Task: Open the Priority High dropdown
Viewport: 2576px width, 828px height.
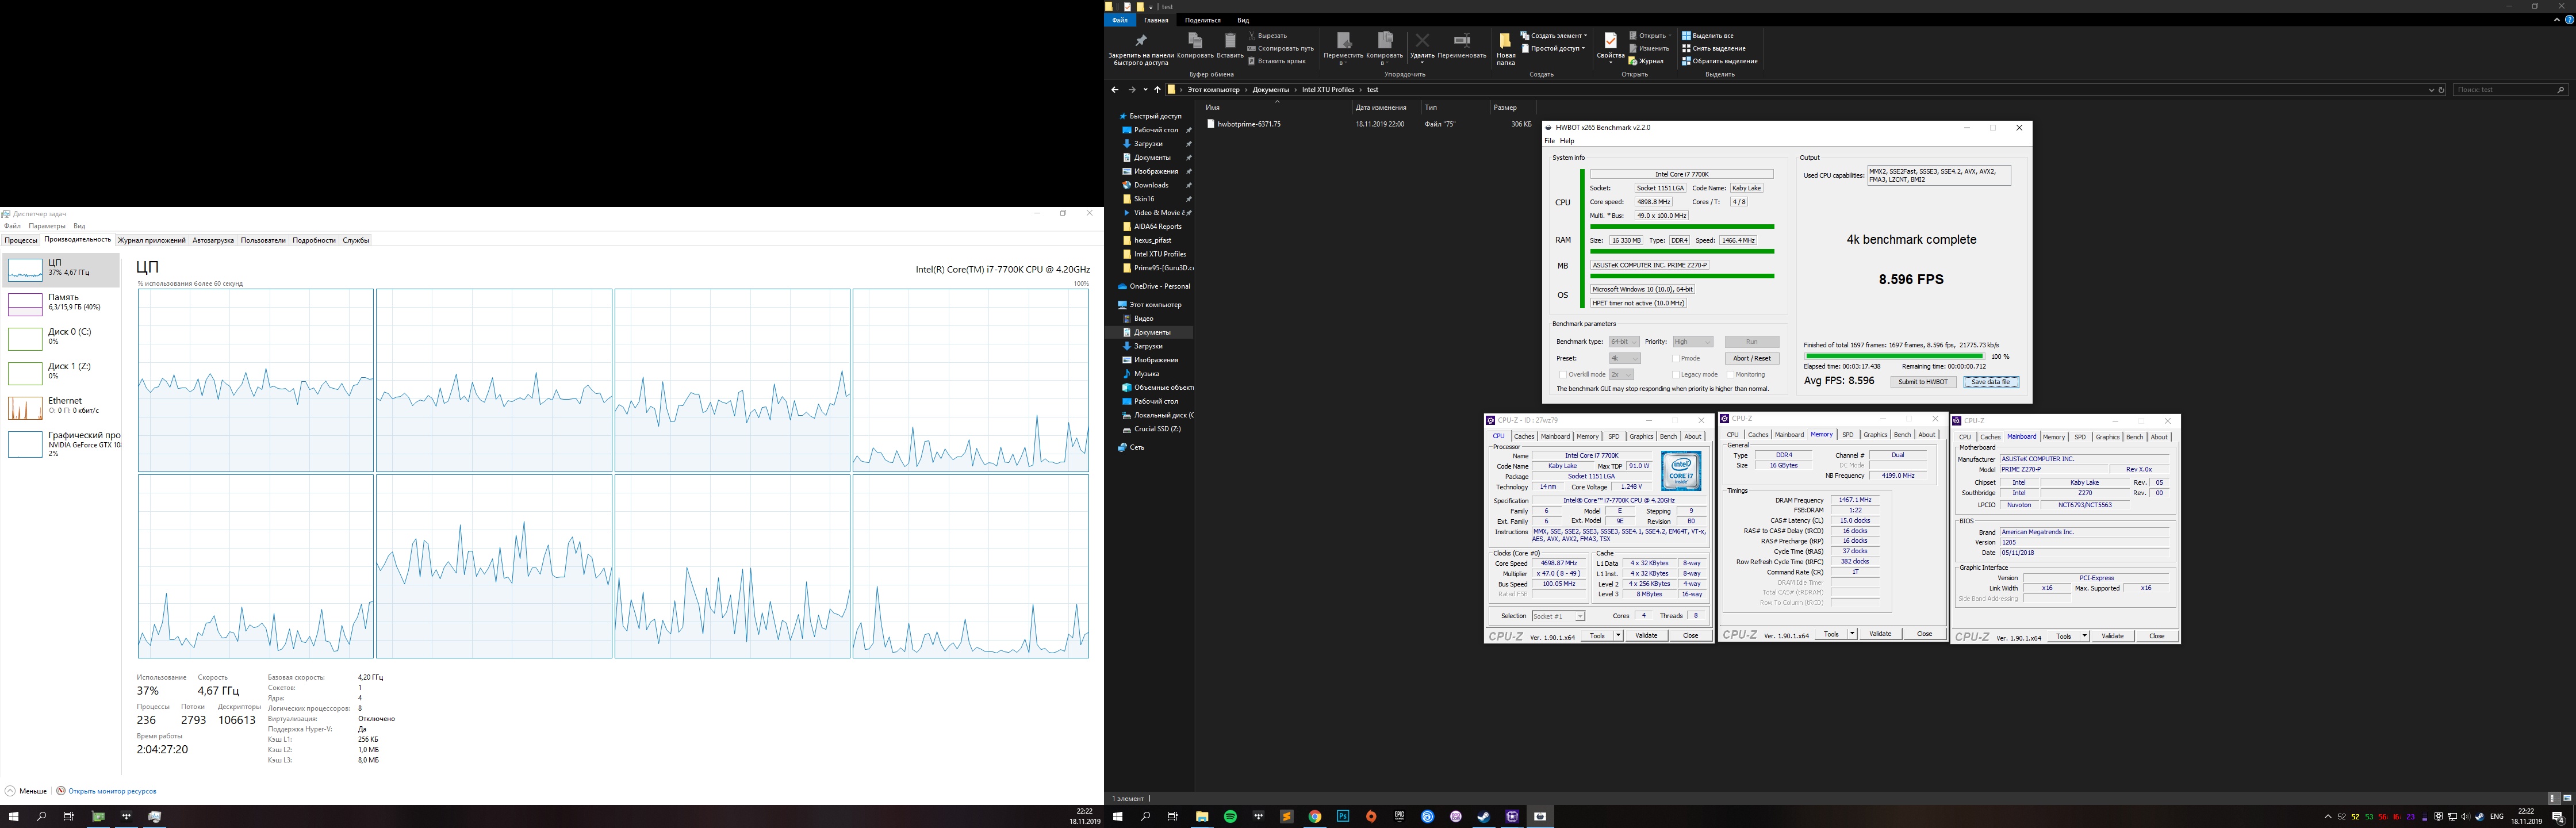Action: tap(1693, 342)
